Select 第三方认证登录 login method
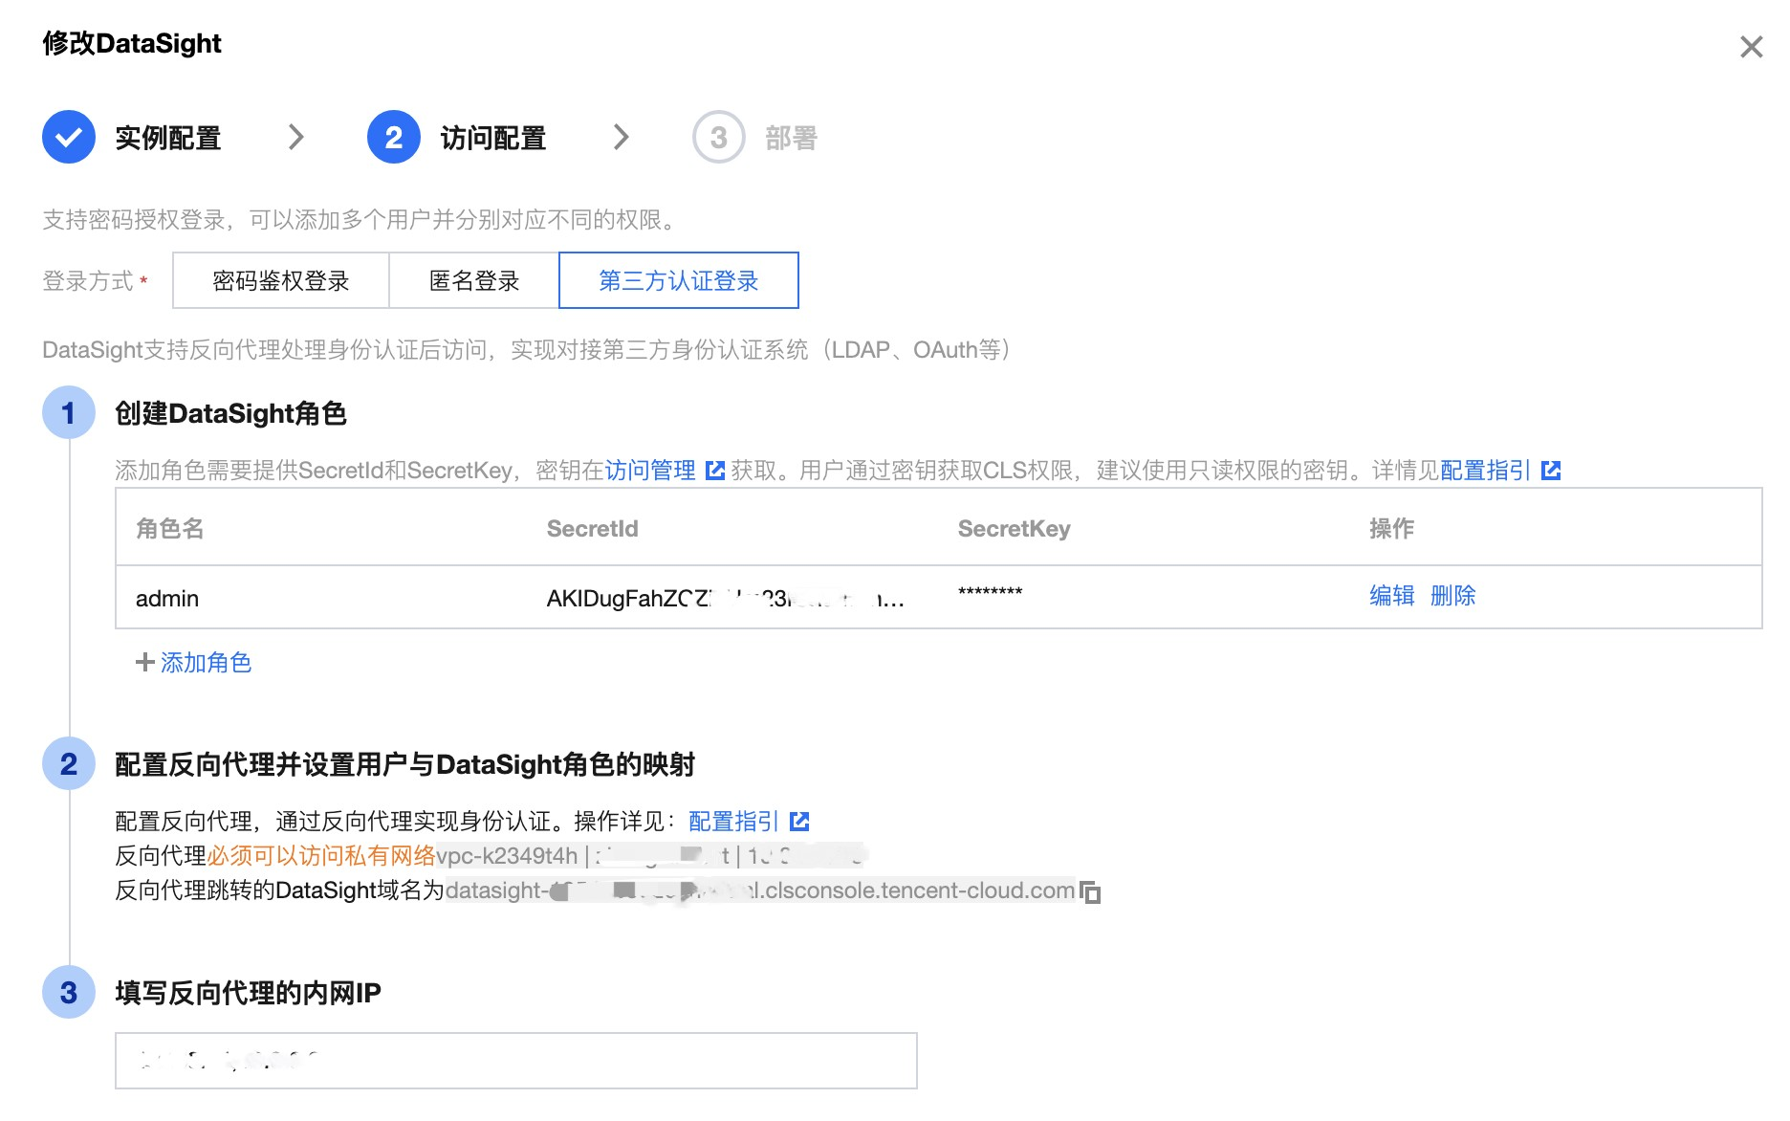Viewport: 1790px width, 1121px height. click(679, 280)
